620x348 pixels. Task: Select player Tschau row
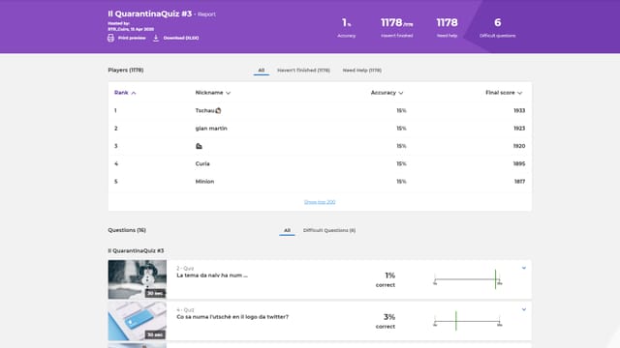click(x=320, y=110)
